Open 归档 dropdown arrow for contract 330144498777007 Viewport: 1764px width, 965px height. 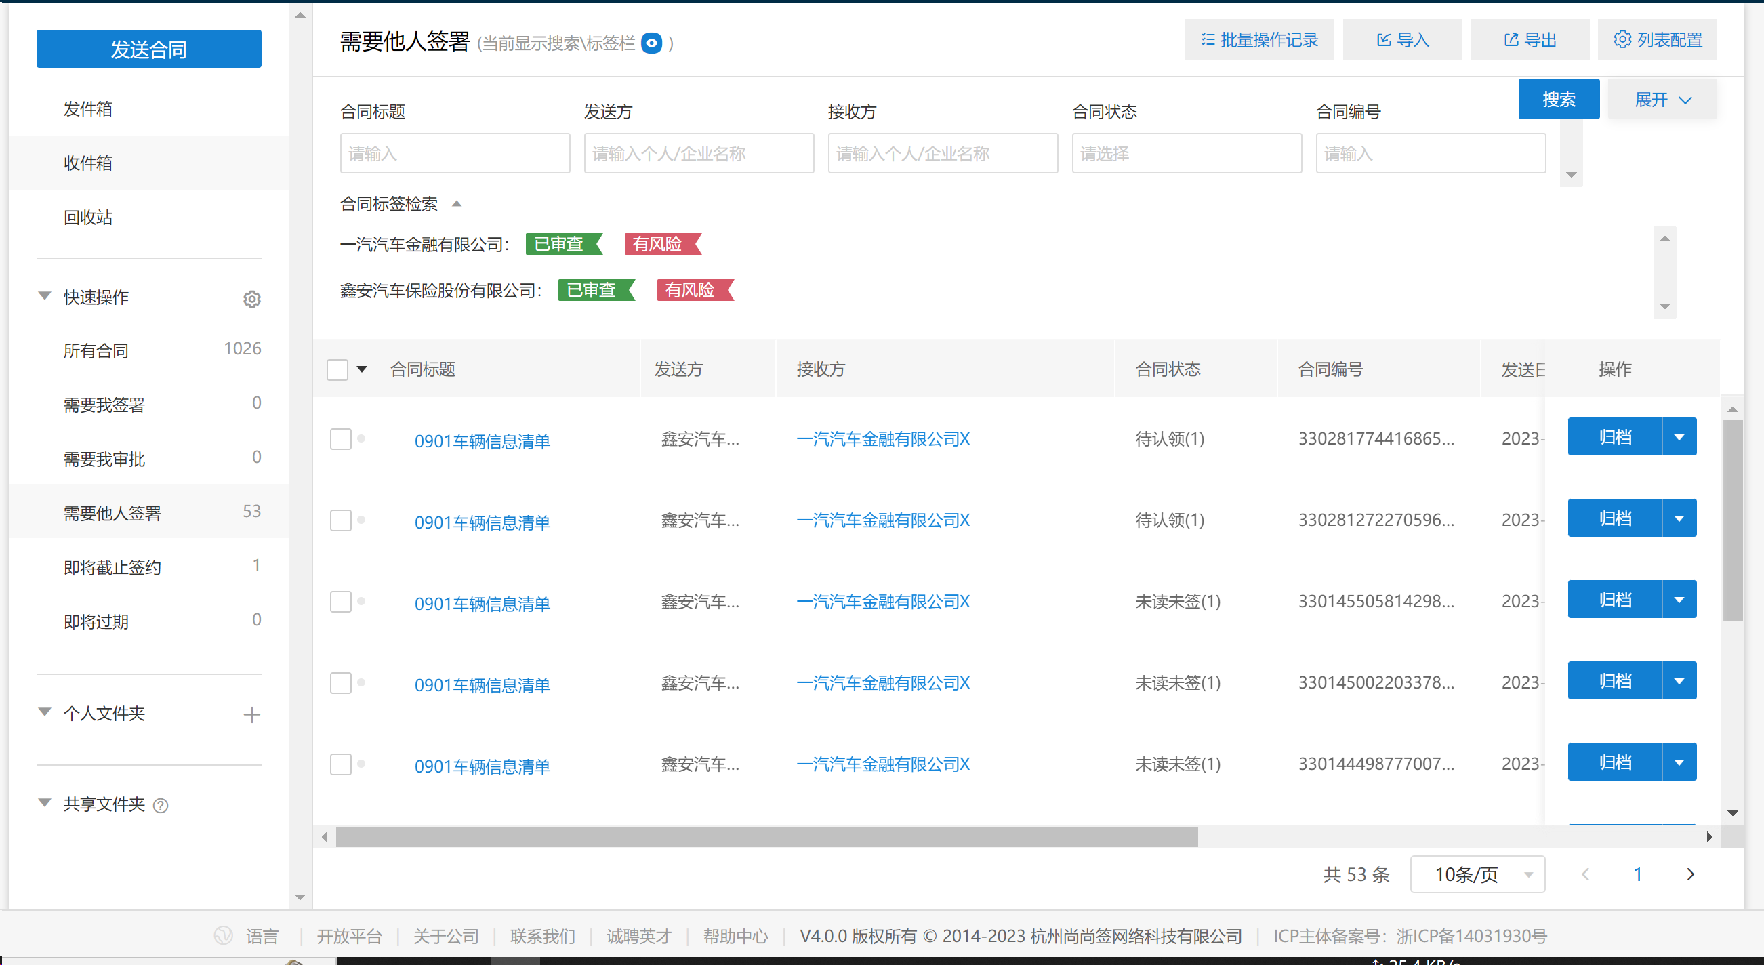(x=1679, y=762)
